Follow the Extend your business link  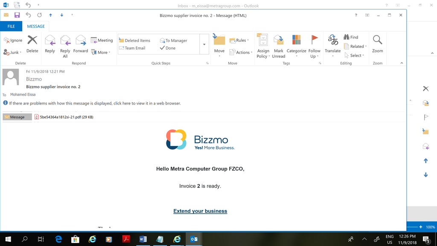pyautogui.click(x=200, y=211)
